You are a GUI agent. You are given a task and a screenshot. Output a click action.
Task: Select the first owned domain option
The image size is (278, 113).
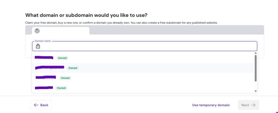click(x=44, y=58)
